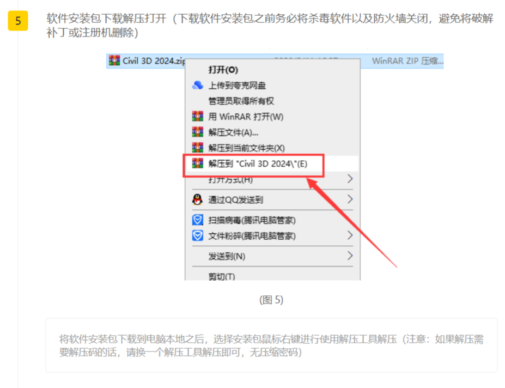Screen dimensions: 505x388
Task: Click the Tencent shield icon beside 扫描病毒
Action: coord(197,220)
